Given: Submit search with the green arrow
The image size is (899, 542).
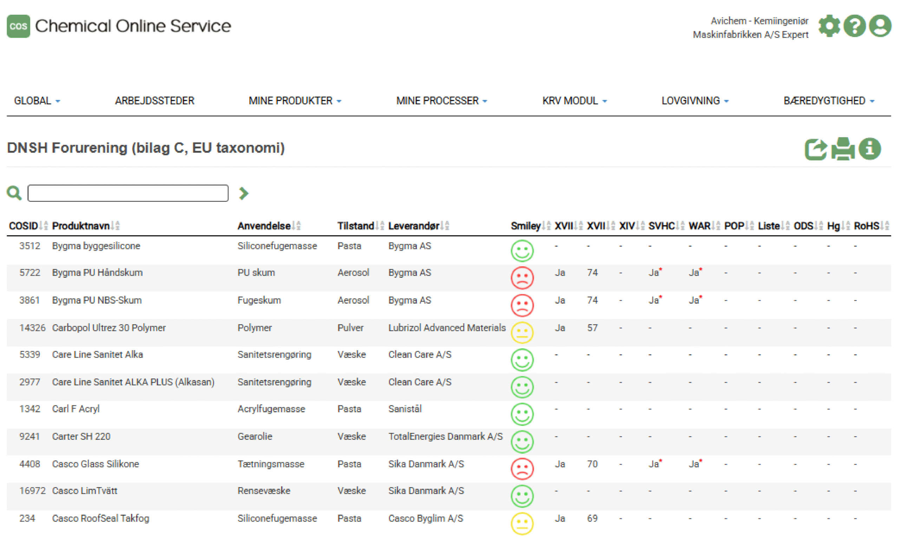Looking at the screenshot, I should point(243,193).
